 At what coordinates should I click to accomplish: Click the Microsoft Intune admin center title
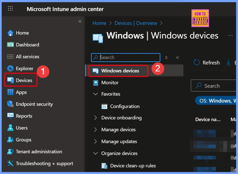tap(65, 9)
